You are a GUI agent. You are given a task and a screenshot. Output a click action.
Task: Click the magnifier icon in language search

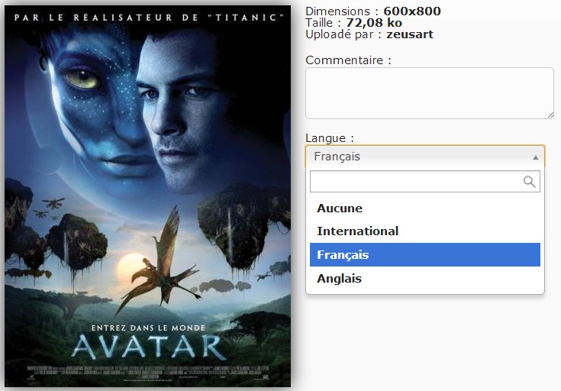pyautogui.click(x=529, y=182)
